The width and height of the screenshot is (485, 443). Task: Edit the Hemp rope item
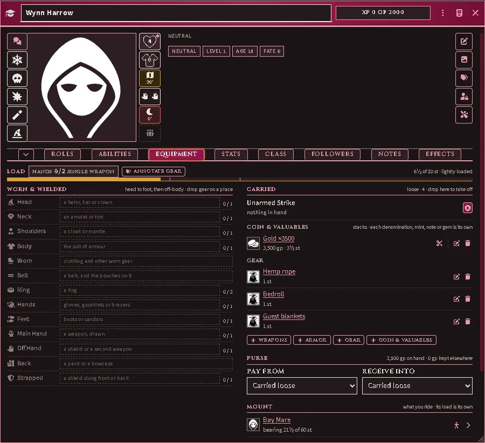(x=456, y=277)
